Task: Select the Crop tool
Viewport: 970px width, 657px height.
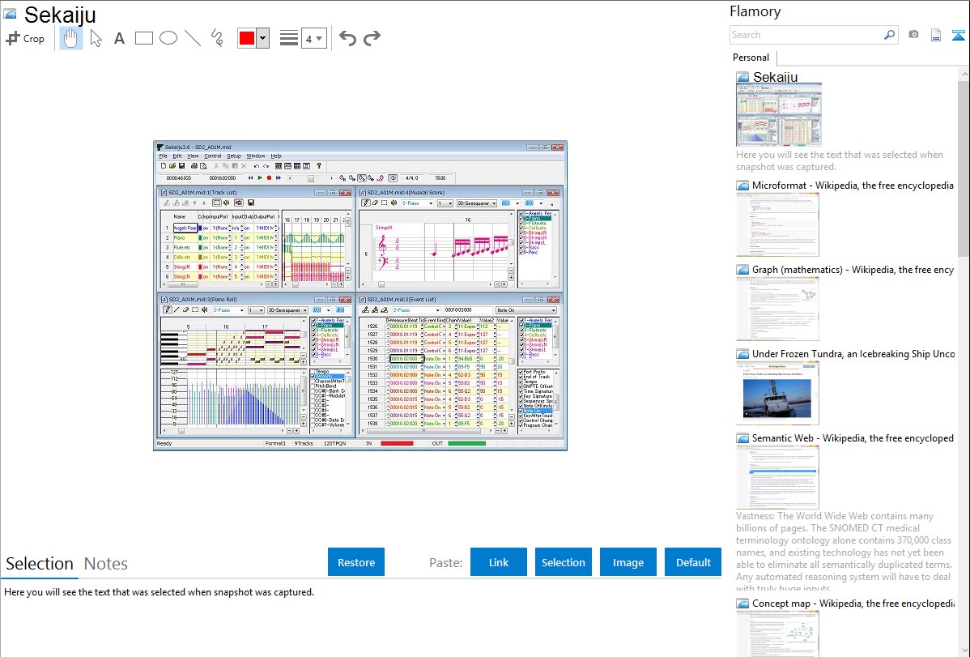Action: 25,38
